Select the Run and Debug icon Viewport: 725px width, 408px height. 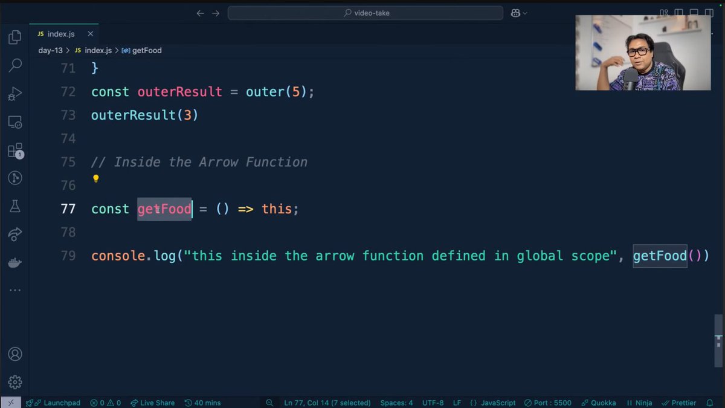14,94
